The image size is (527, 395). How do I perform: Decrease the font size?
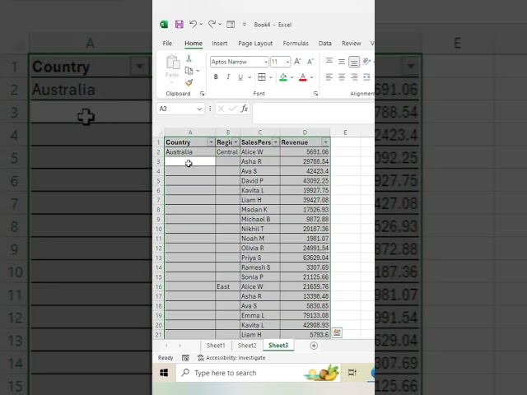pyautogui.click(x=310, y=62)
